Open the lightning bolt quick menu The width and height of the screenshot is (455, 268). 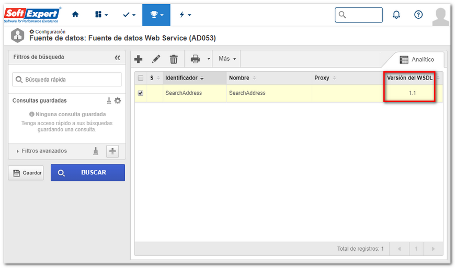185,15
